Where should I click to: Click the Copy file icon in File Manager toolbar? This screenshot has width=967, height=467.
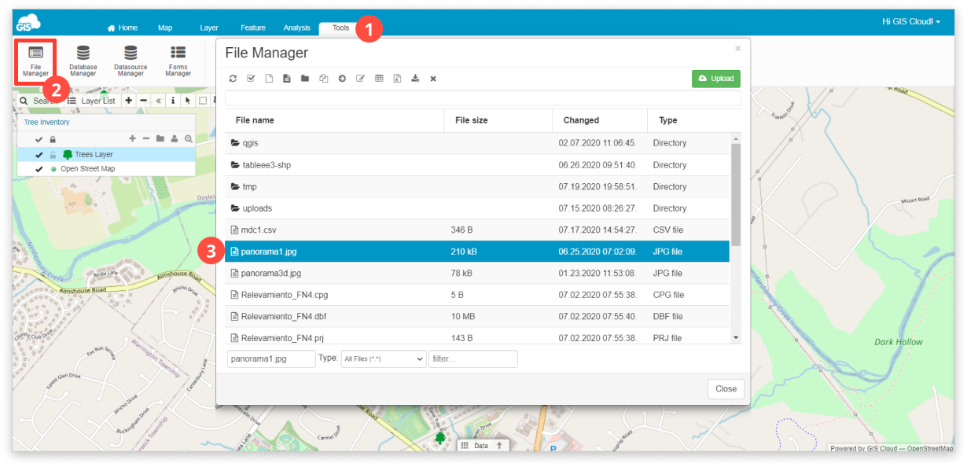pyautogui.click(x=324, y=78)
